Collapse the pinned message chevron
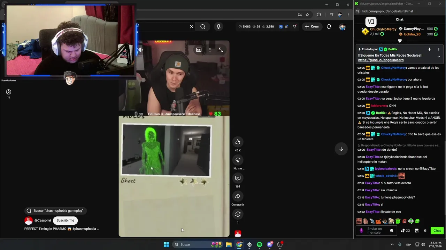Viewport: 446px width, 250px height. (439, 57)
